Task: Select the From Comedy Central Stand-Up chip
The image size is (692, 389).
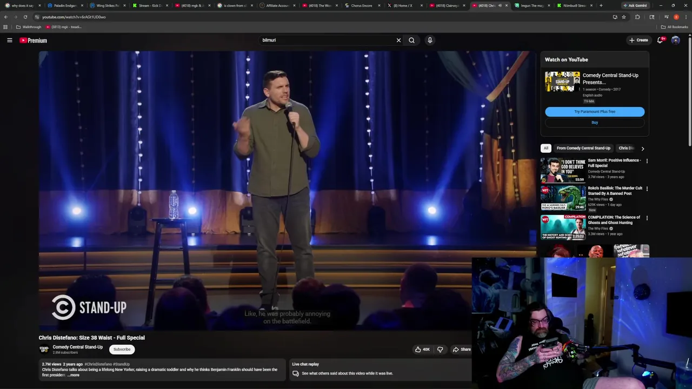Action: (x=583, y=148)
